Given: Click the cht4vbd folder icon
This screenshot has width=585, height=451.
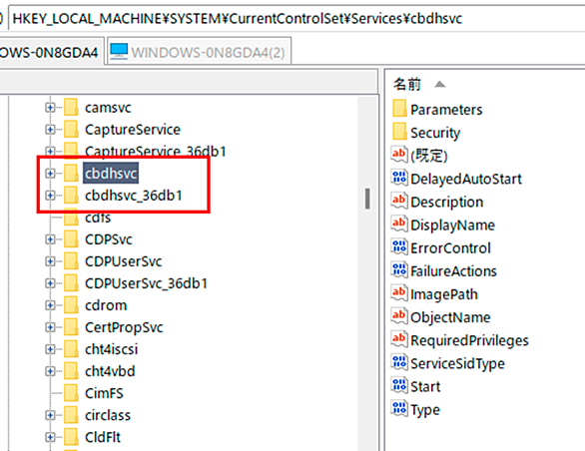Looking at the screenshot, I should coord(71,371).
